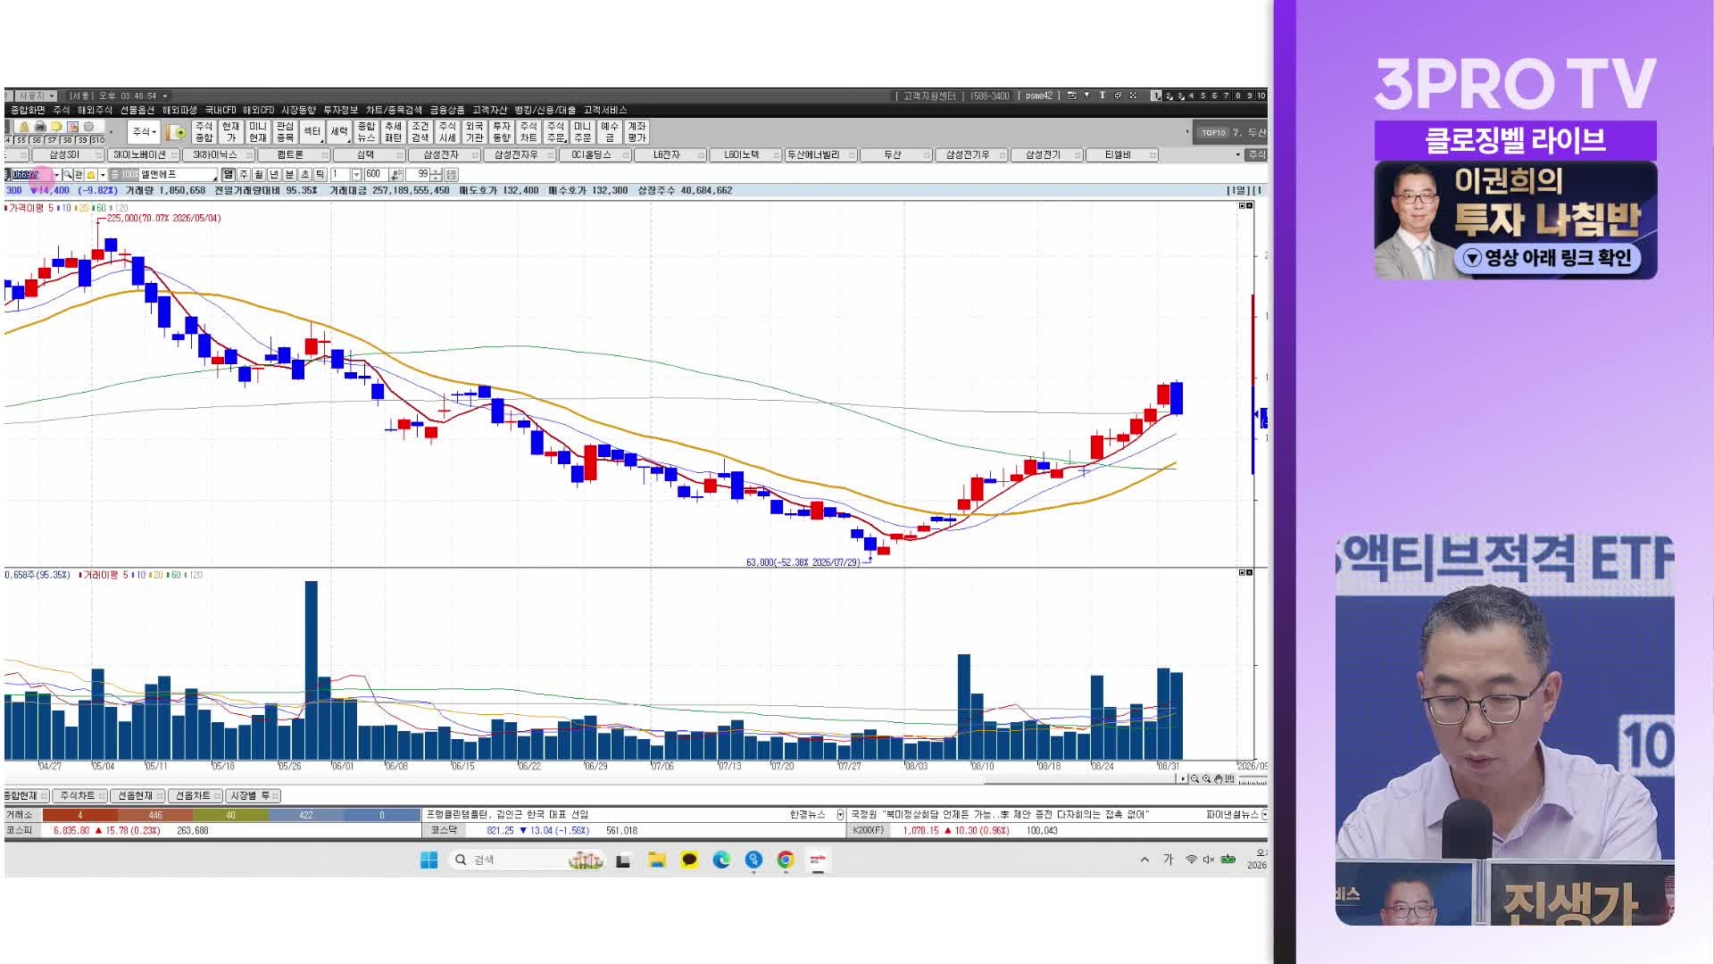Click the chart settings save icon beside 99
The width and height of the screenshot is (1714, 964).
(x=451, y=174)
